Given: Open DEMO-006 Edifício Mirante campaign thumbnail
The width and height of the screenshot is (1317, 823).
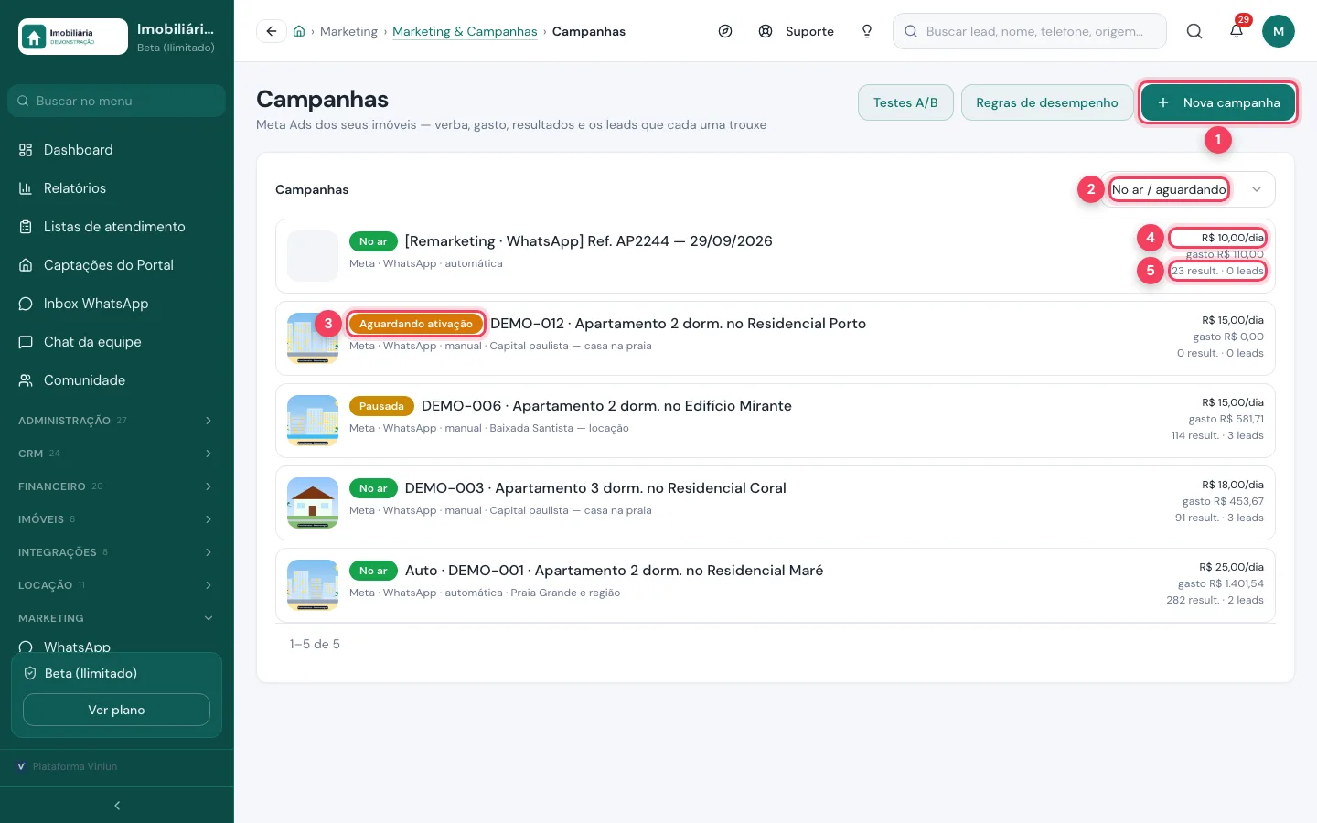Looking at the screenshot, I should point(313,421).
